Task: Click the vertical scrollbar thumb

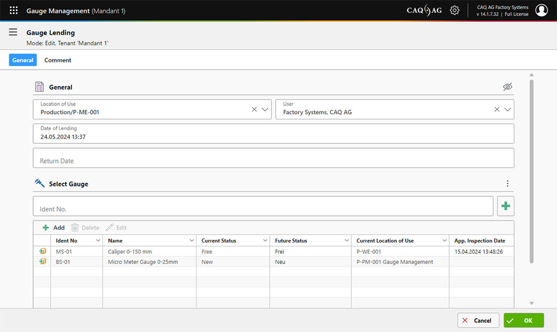Action: 531,171
